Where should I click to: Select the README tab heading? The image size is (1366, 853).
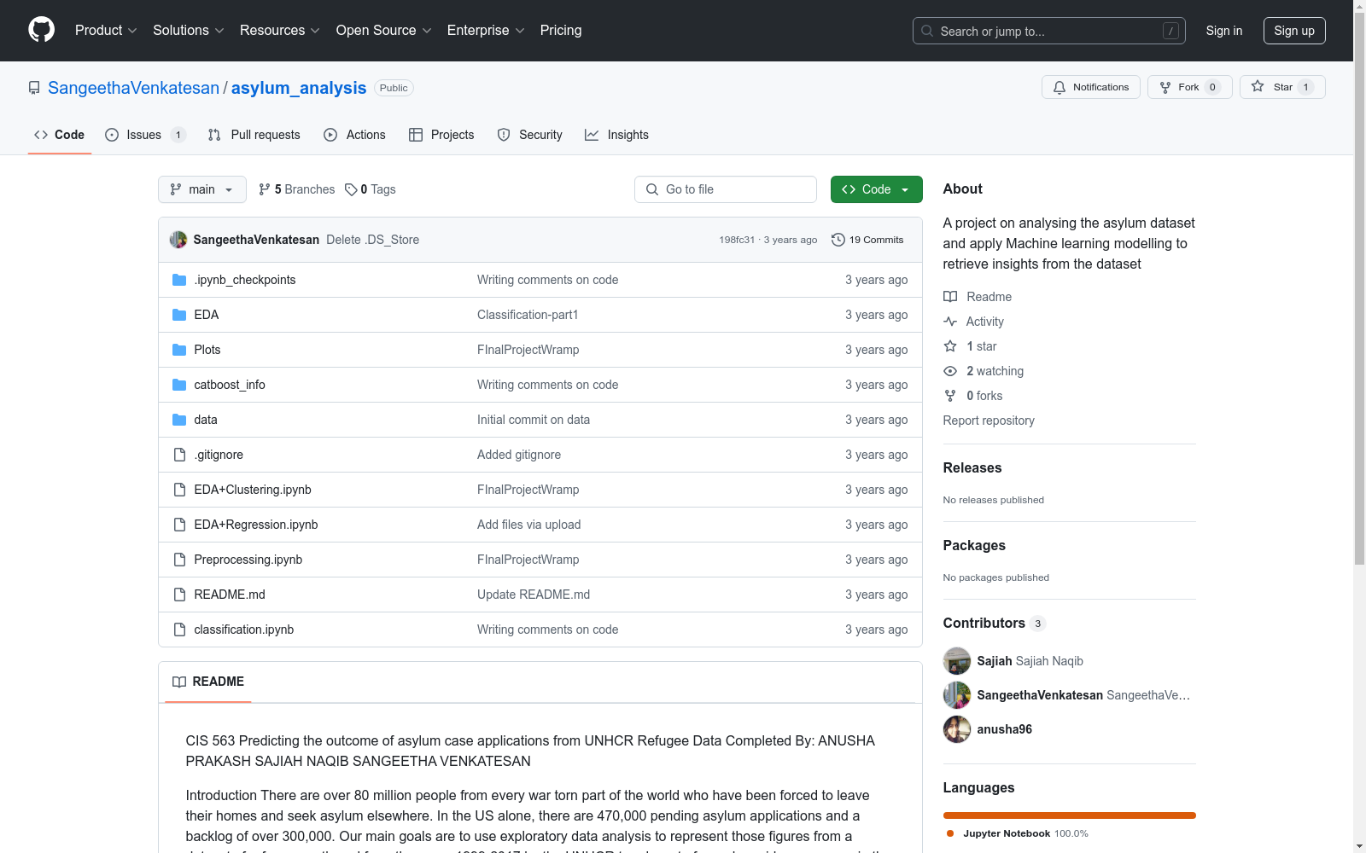click(208, 682)
